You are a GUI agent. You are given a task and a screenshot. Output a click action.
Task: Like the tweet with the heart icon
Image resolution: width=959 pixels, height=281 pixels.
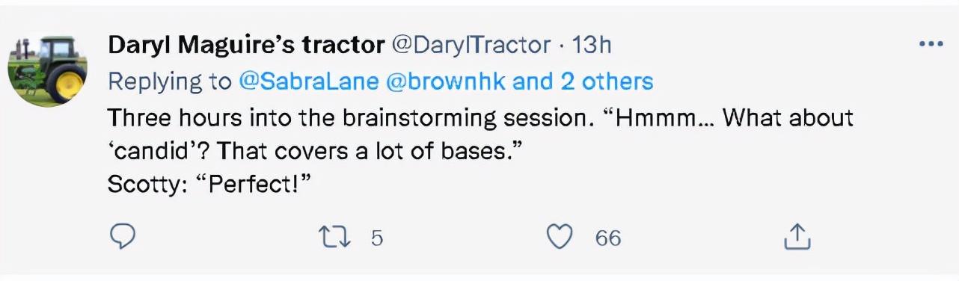click(x=559, y=237)
